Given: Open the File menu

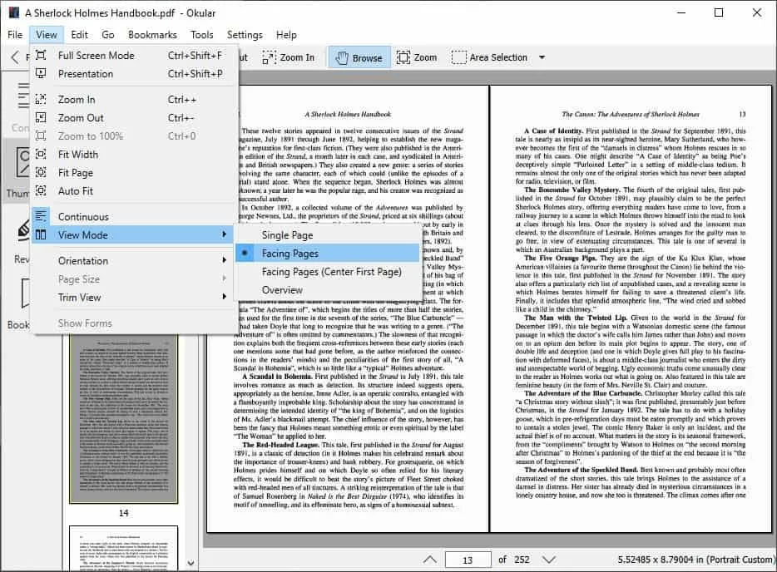Looking at the screenshot, I should [15, 35].
